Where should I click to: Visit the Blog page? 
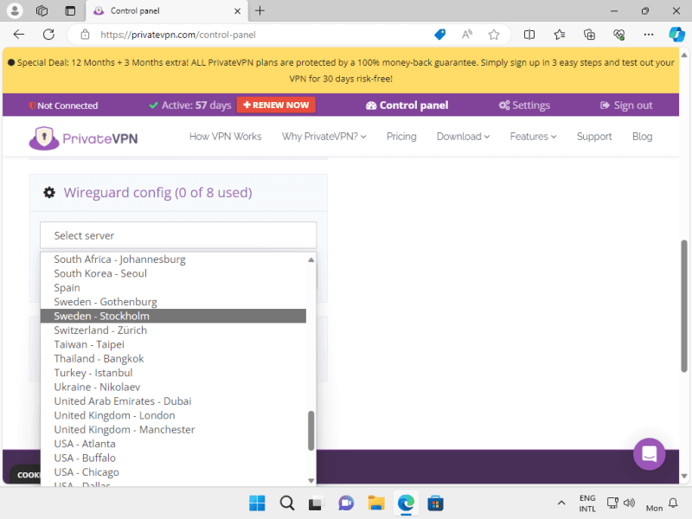coord(642,137)
